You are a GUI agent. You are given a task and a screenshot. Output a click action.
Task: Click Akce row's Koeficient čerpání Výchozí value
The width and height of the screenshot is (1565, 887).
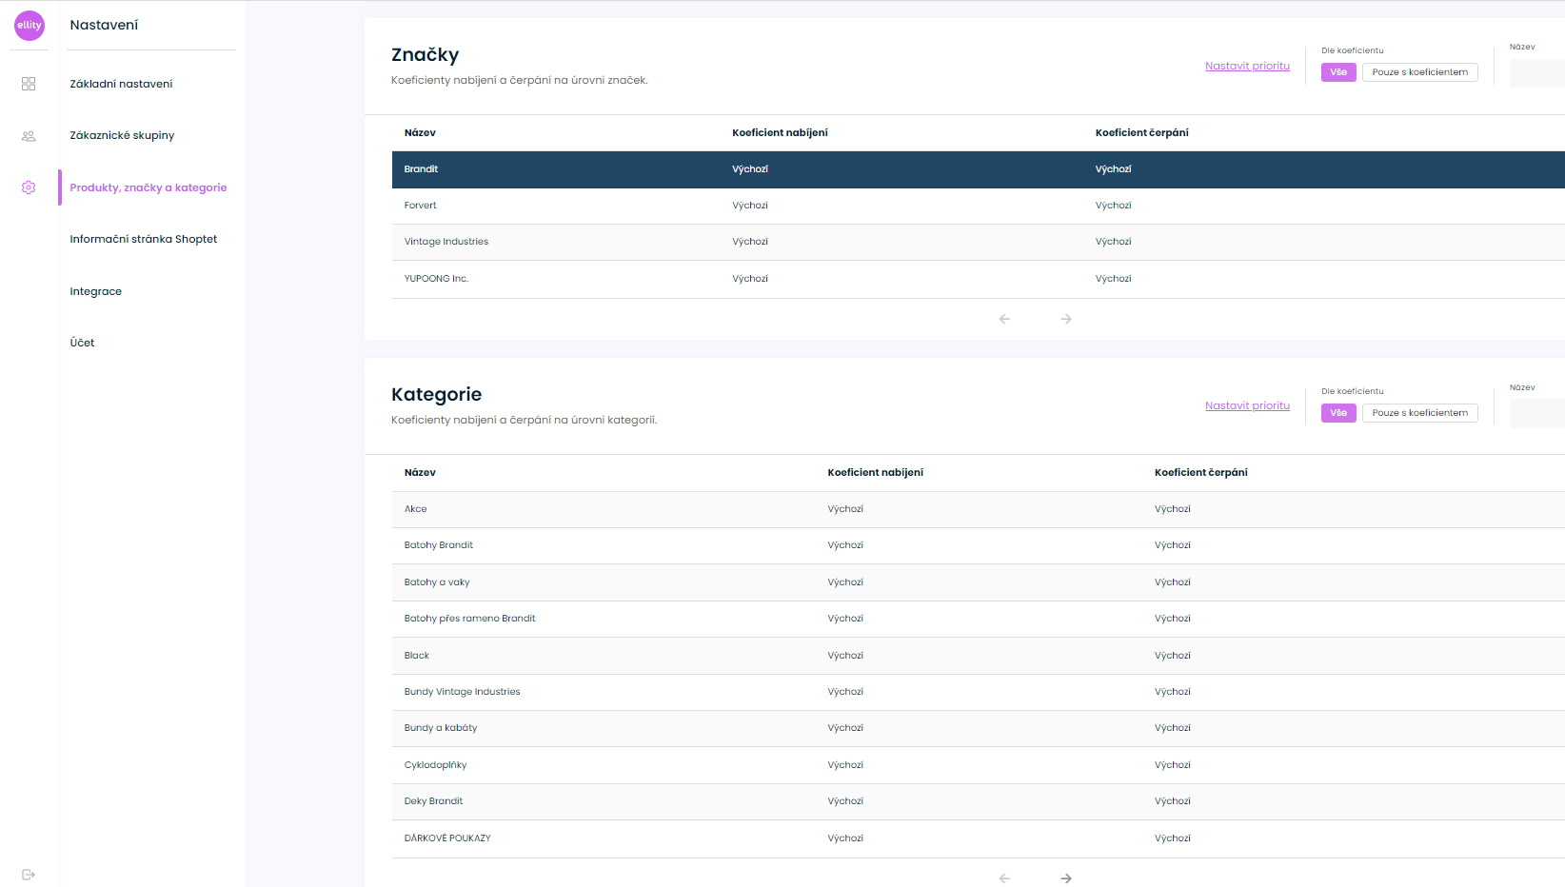click(1173, 509)
